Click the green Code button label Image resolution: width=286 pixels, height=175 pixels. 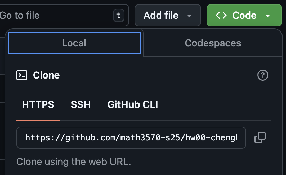[244, 15]
